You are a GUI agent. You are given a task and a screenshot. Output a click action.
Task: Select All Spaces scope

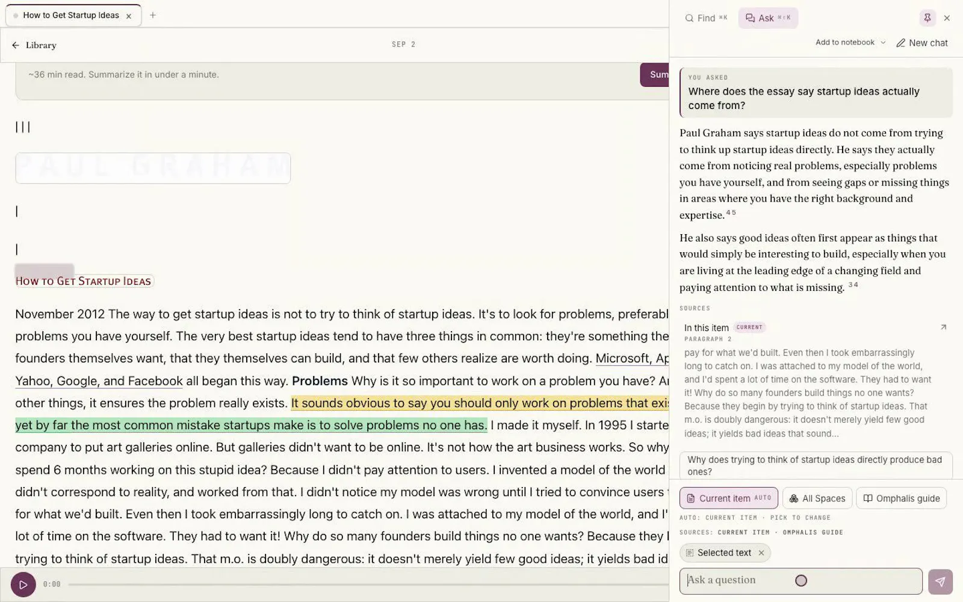(x=817, y=498)
